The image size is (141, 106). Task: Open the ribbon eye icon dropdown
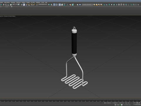(12, 7)
